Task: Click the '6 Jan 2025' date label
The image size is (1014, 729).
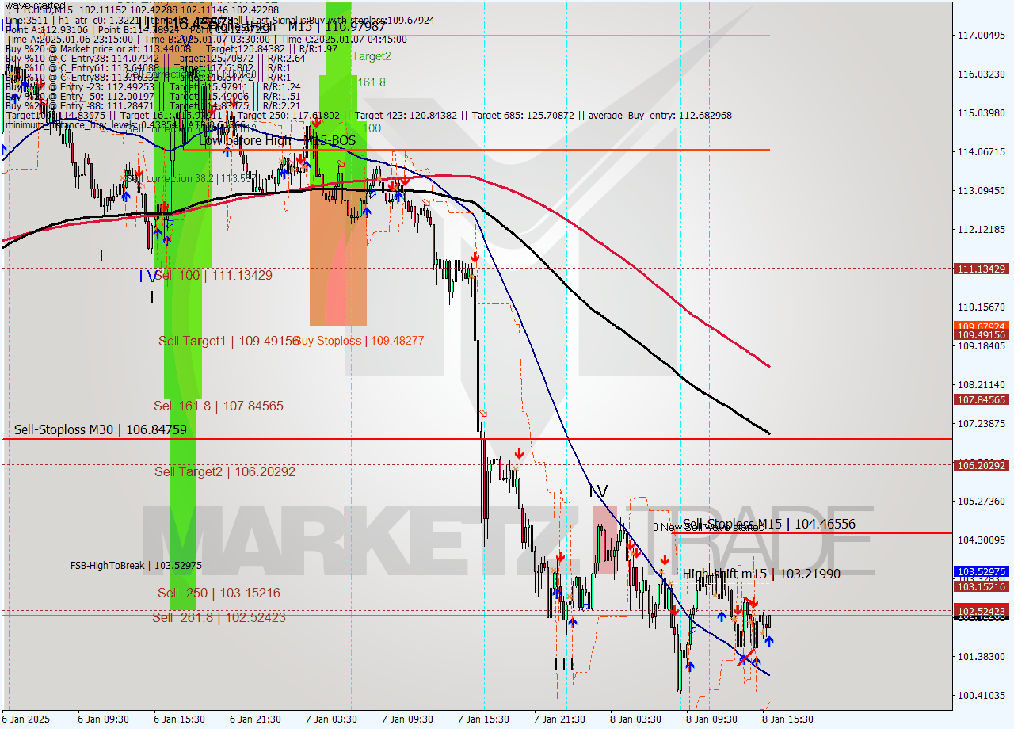Action: coord(25,719)
